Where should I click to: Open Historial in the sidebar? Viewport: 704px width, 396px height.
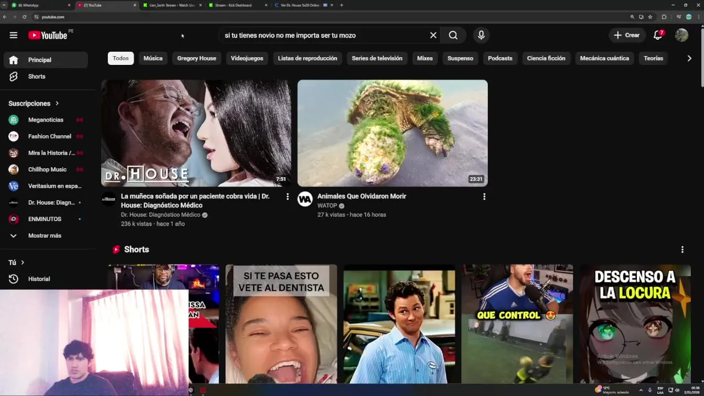(46, 279)
